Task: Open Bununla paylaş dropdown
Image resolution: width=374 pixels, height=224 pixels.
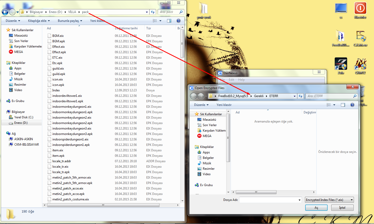Action: point(70,21)
